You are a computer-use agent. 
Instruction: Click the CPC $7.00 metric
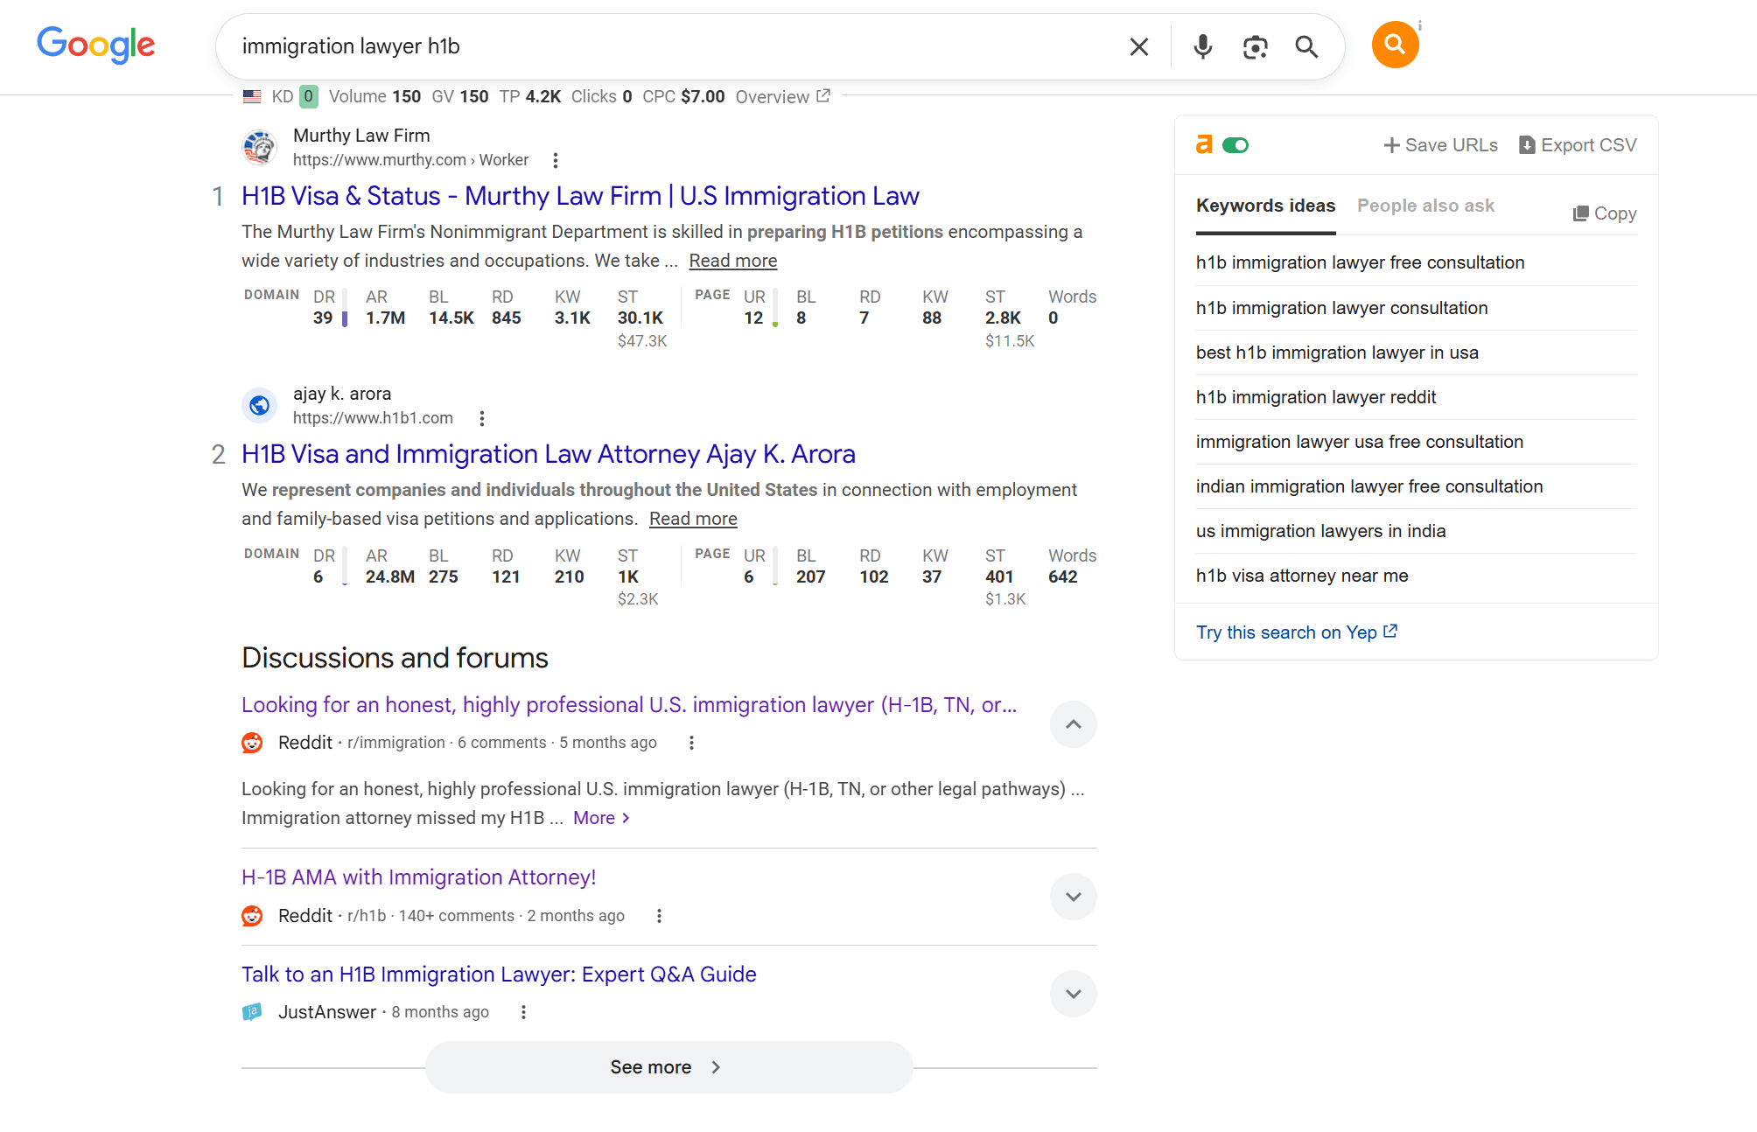point(683,96)
